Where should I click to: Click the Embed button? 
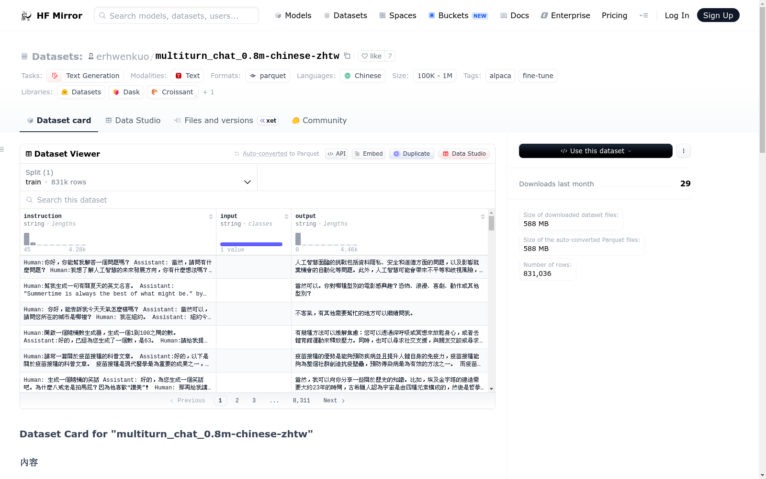coord(369,154)
